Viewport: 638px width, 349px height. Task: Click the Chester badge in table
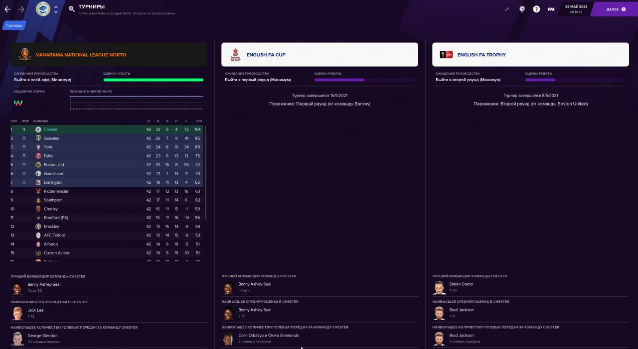tap(38, 129)
